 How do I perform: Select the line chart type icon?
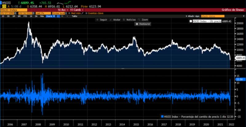58,16
